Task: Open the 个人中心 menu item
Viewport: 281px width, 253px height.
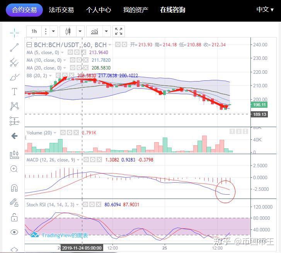Action: click(x=98, y=10)
